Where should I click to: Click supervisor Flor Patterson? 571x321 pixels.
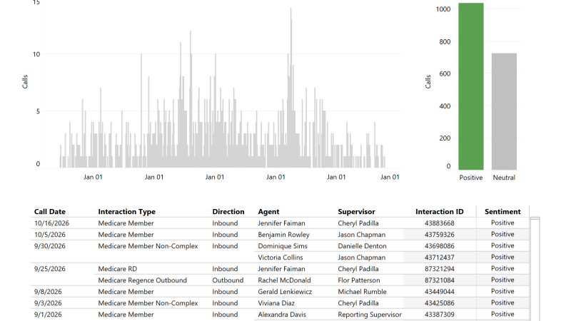tap(359, 280)
